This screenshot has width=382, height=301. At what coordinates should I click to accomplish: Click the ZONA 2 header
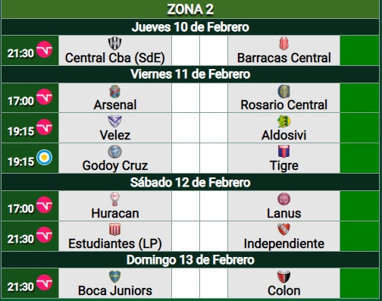(191, 9)
